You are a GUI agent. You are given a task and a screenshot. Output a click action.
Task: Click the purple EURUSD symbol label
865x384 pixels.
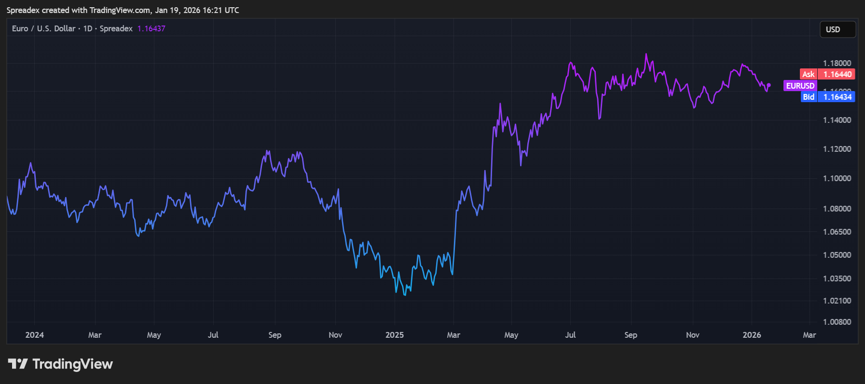click(800, 86)
